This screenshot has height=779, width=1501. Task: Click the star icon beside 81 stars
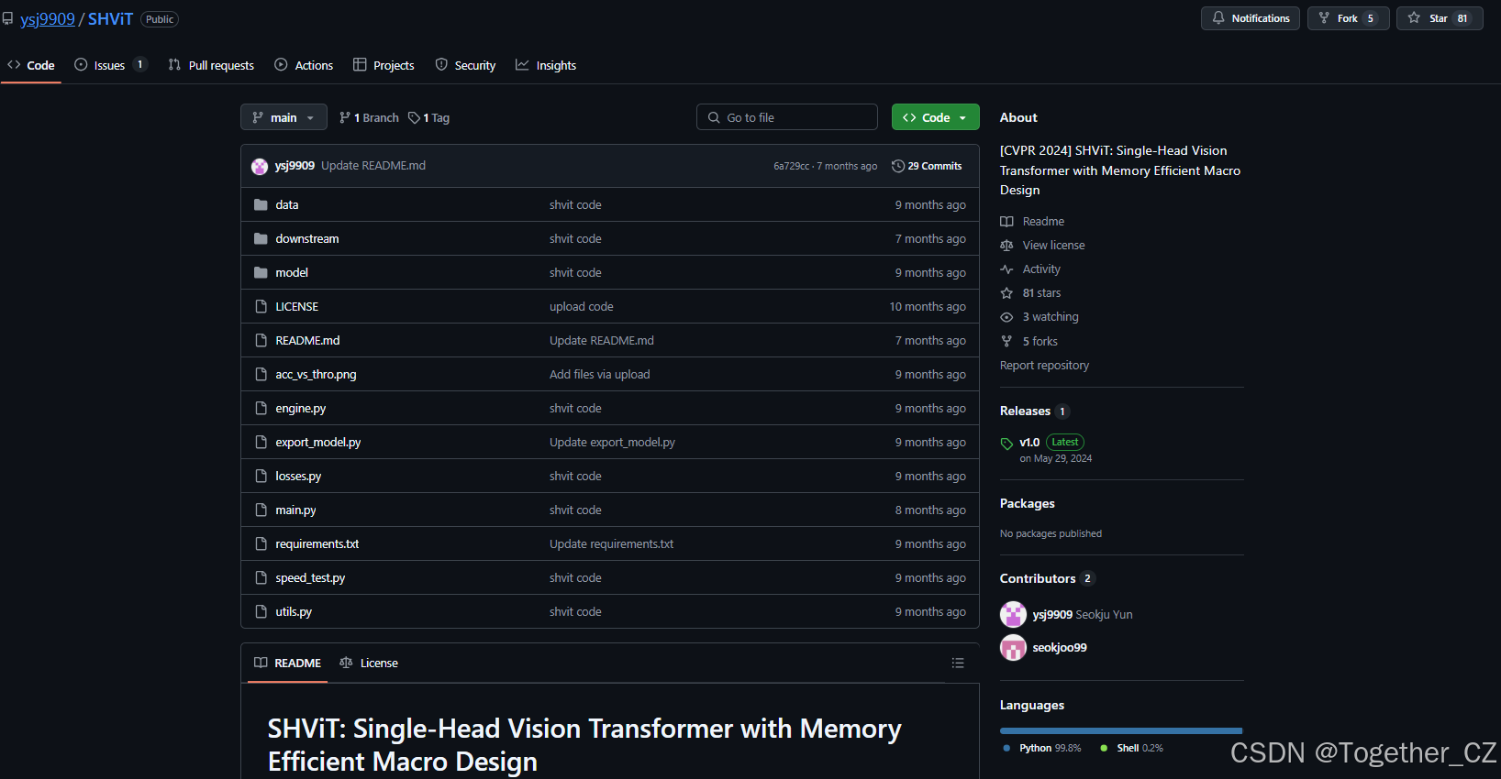1006,293
